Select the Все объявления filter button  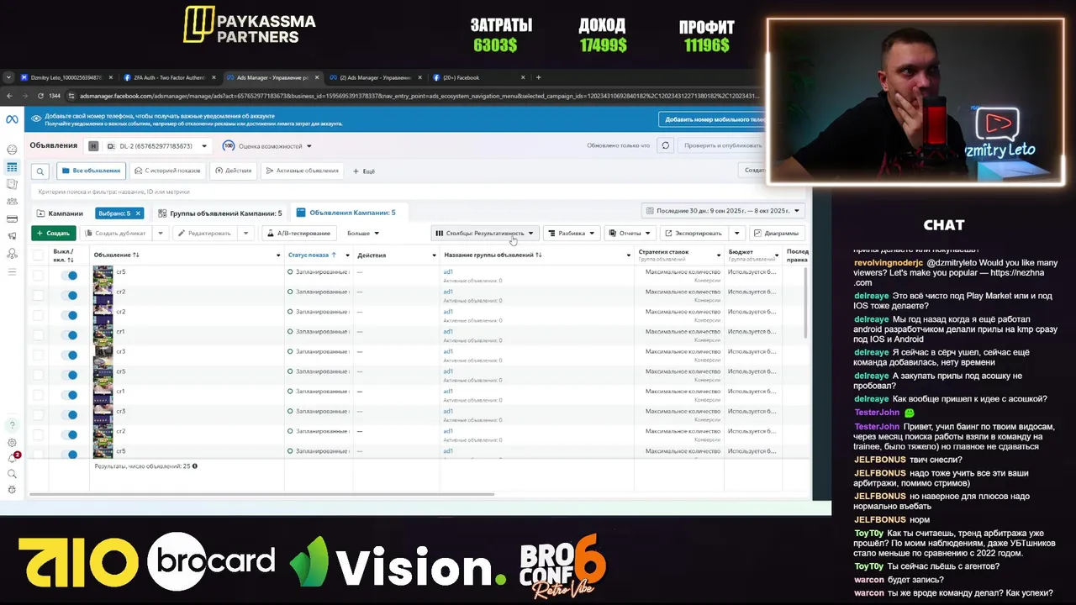(x=92, y=171)
